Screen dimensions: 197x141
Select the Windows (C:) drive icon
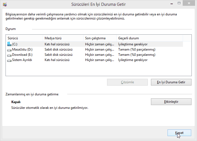click(9, 44)
